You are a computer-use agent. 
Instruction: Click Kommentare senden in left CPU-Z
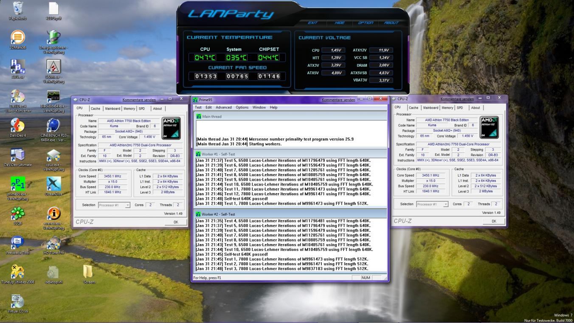(x=139, y=100)
